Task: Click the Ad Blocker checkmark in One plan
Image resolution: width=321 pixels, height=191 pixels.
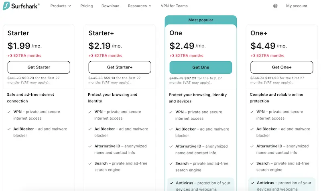Action: (171, 129)
